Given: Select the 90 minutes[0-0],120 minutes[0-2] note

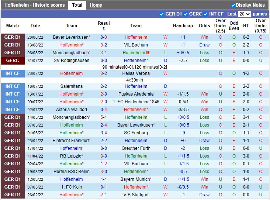Looking at the screenshot, I should [x=135, y=67].
